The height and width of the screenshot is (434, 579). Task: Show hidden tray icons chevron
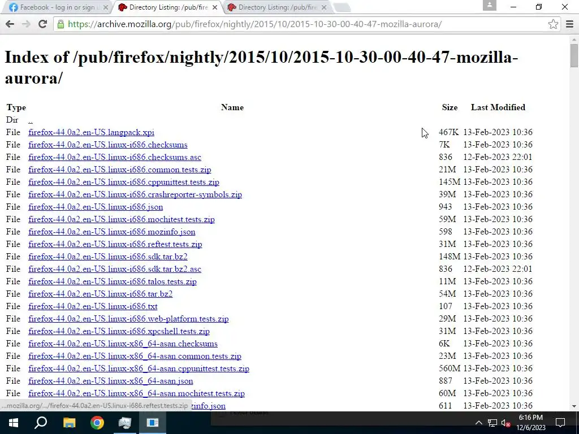[478, 423]
